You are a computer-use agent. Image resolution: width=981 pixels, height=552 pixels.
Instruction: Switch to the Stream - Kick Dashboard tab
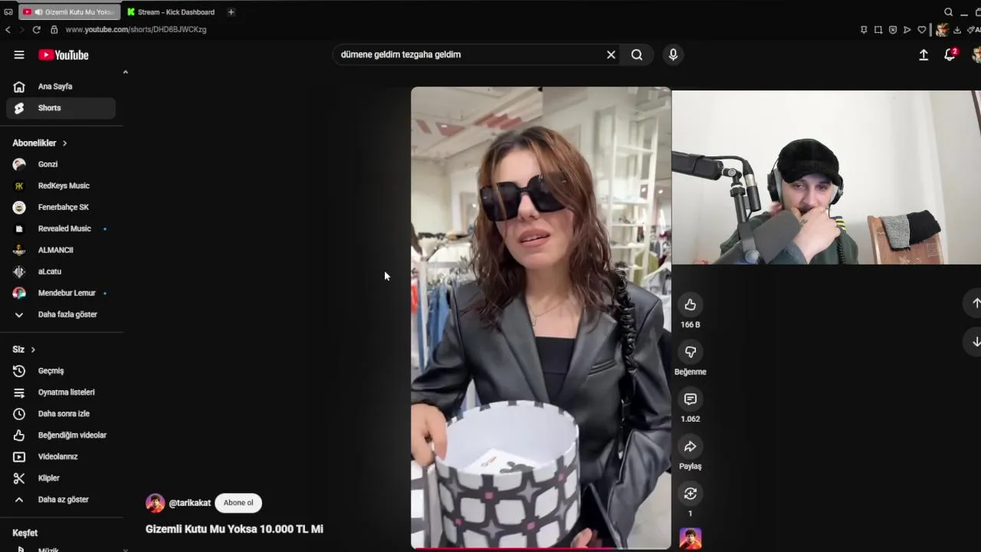pos(171,12)
